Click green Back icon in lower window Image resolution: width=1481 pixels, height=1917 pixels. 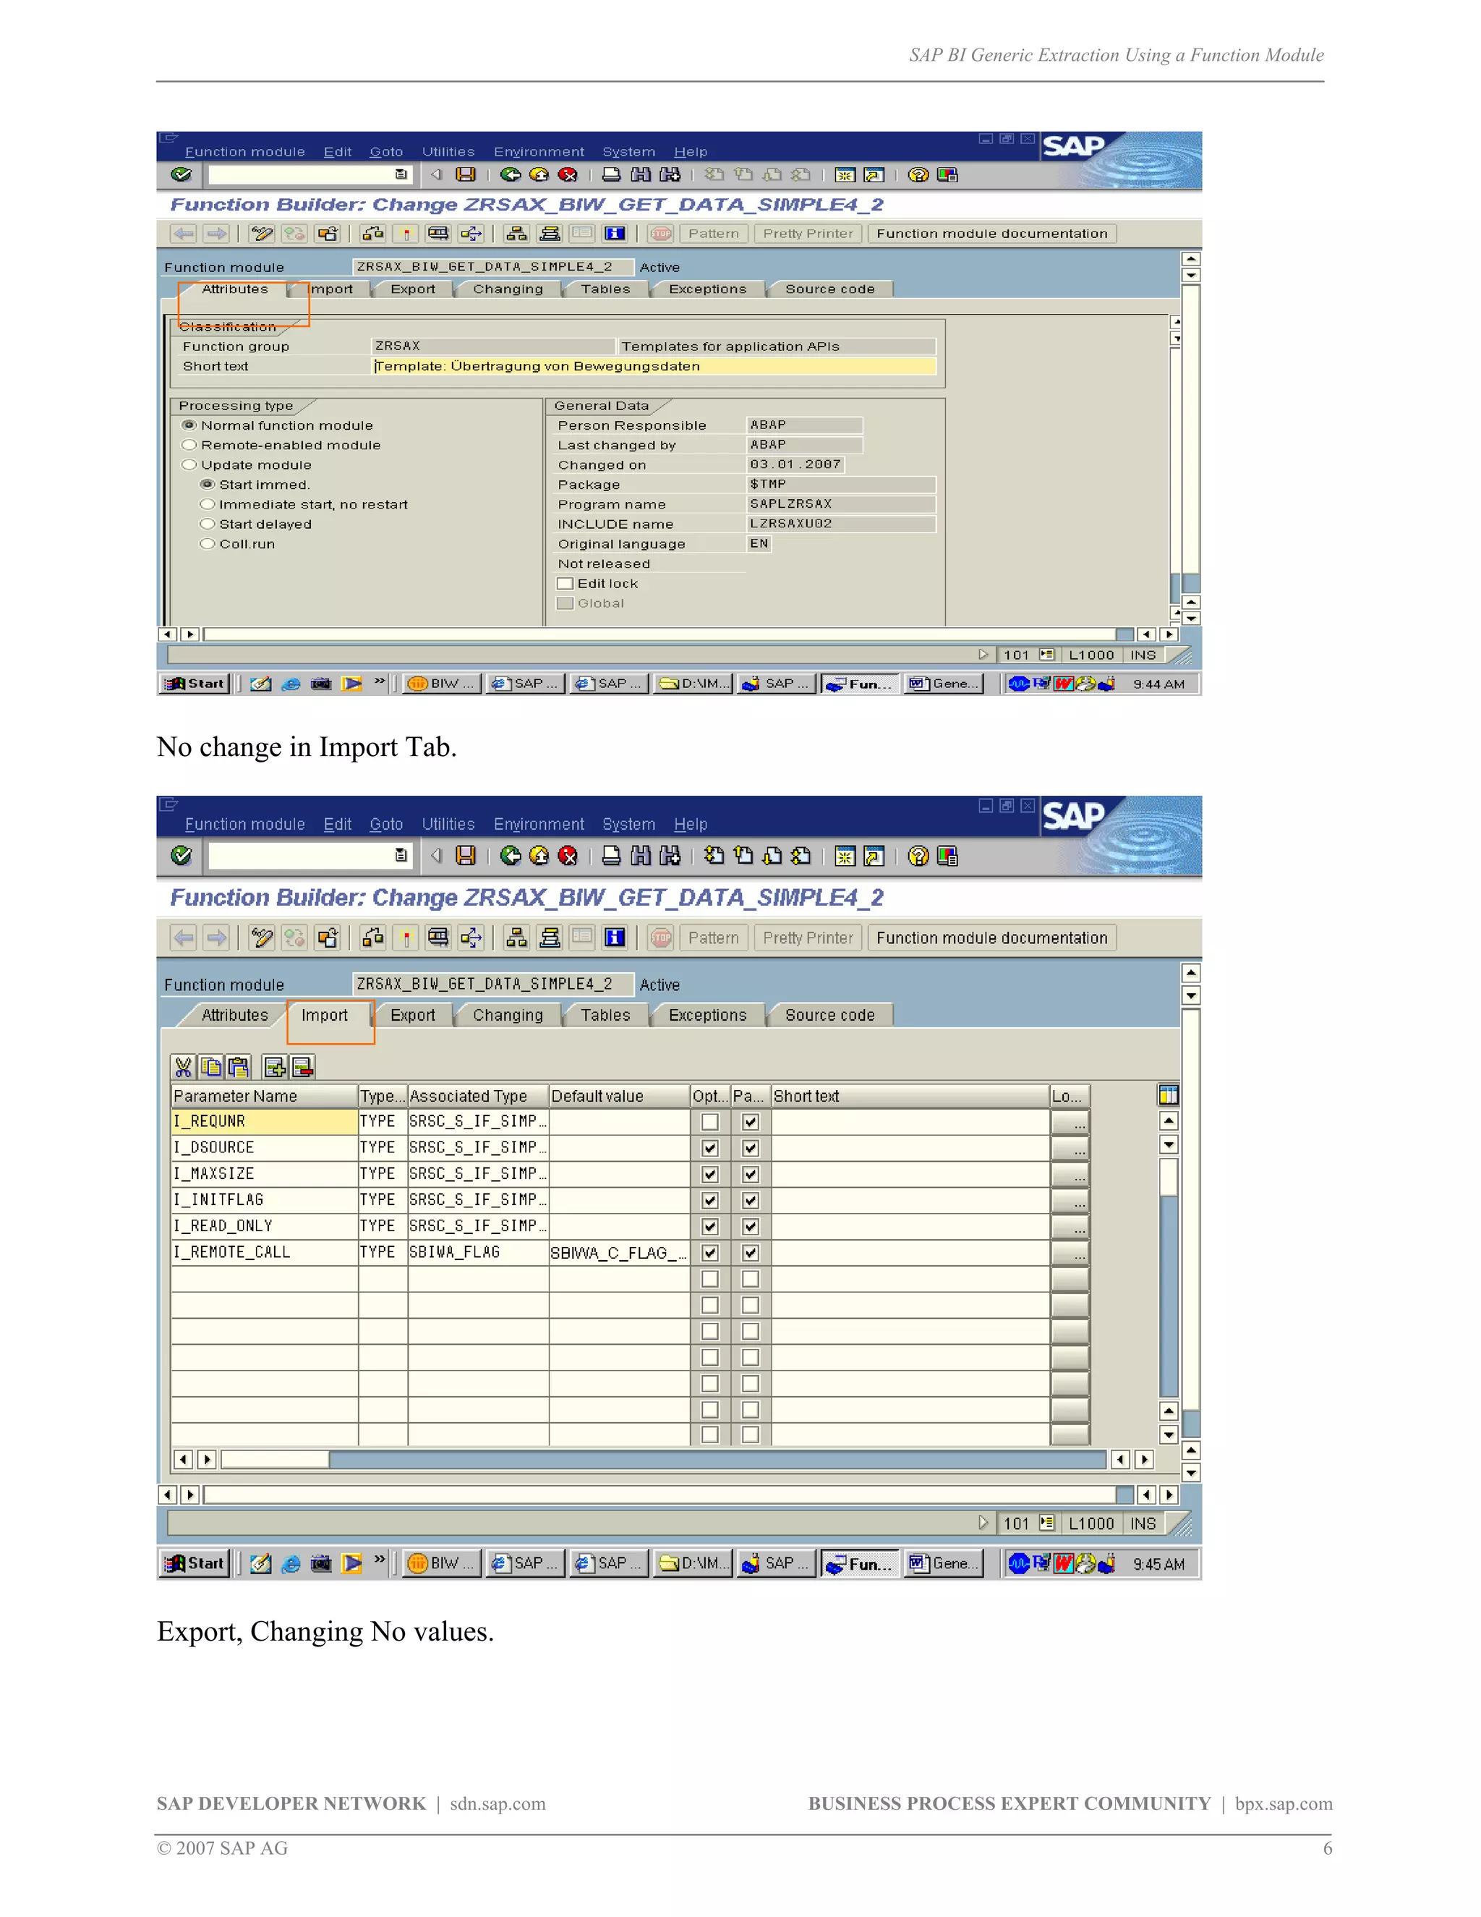pos(511,856)
